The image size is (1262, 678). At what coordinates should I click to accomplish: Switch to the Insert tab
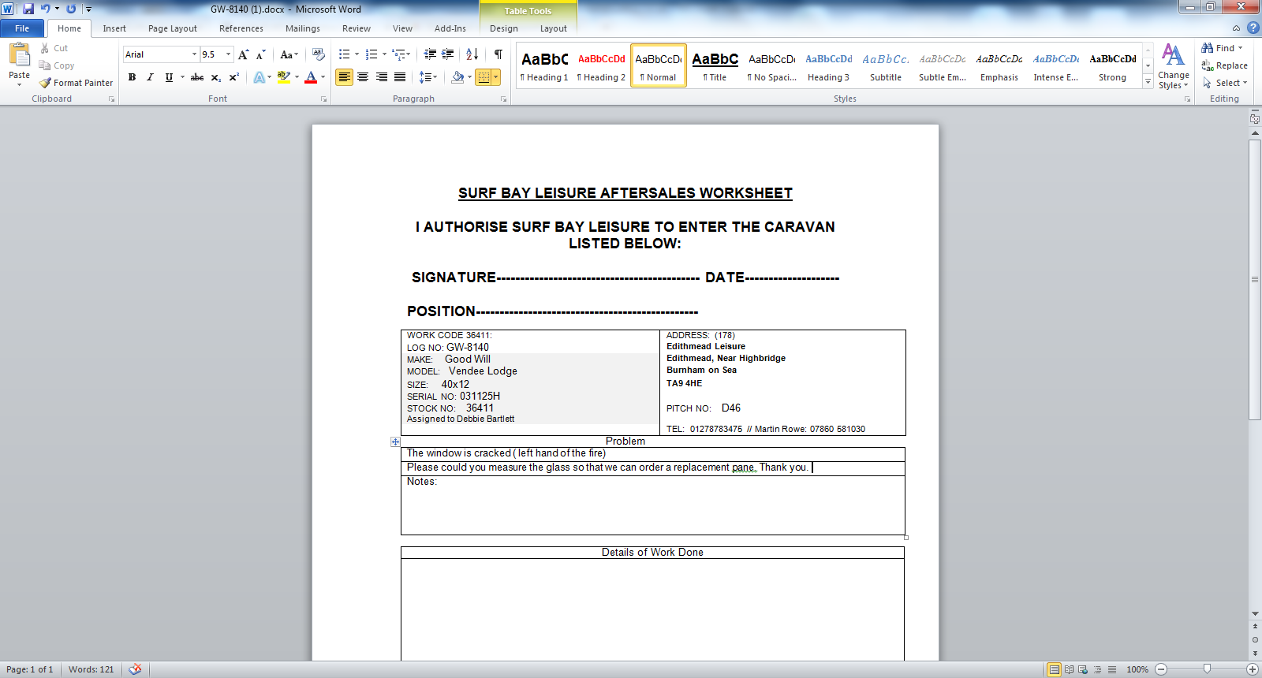[114, 28]
